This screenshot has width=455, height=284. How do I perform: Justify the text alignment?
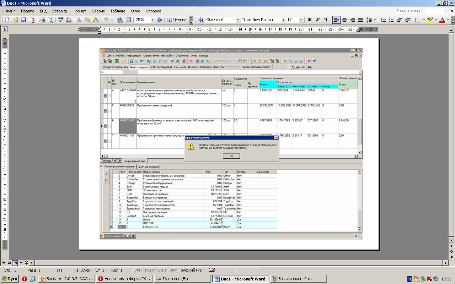pos(361,20)
